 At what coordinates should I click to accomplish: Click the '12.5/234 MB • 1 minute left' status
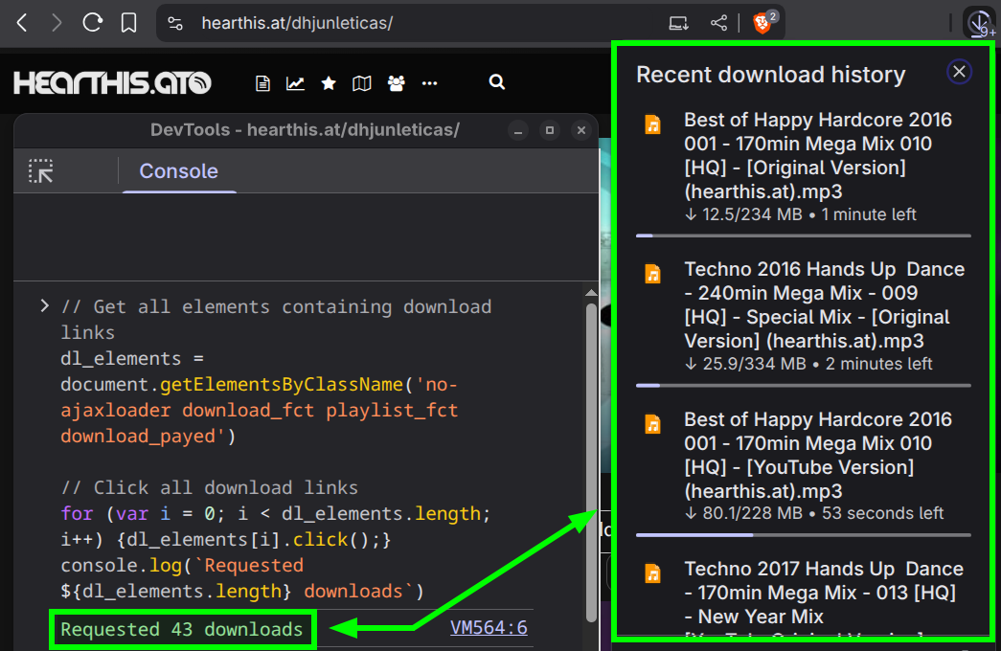801,214
